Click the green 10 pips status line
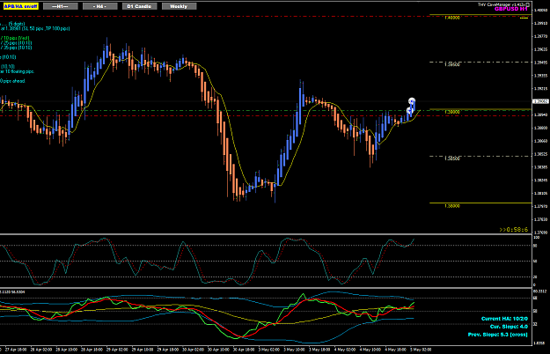Image resolution: width=550 pixels, height=354 pixels. (x=15, y=38)
